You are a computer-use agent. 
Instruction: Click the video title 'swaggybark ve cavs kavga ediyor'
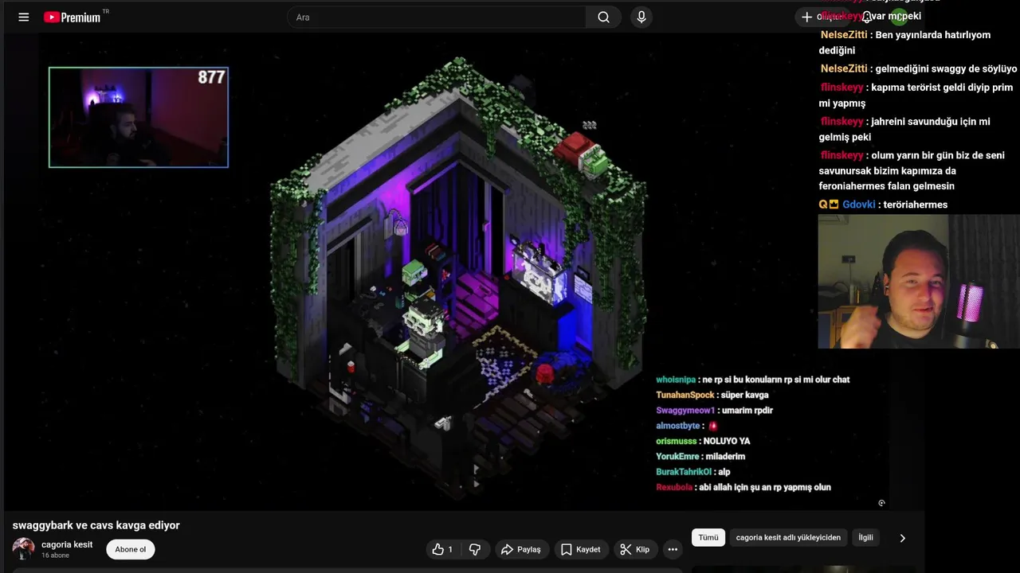[x=96, y=525]
